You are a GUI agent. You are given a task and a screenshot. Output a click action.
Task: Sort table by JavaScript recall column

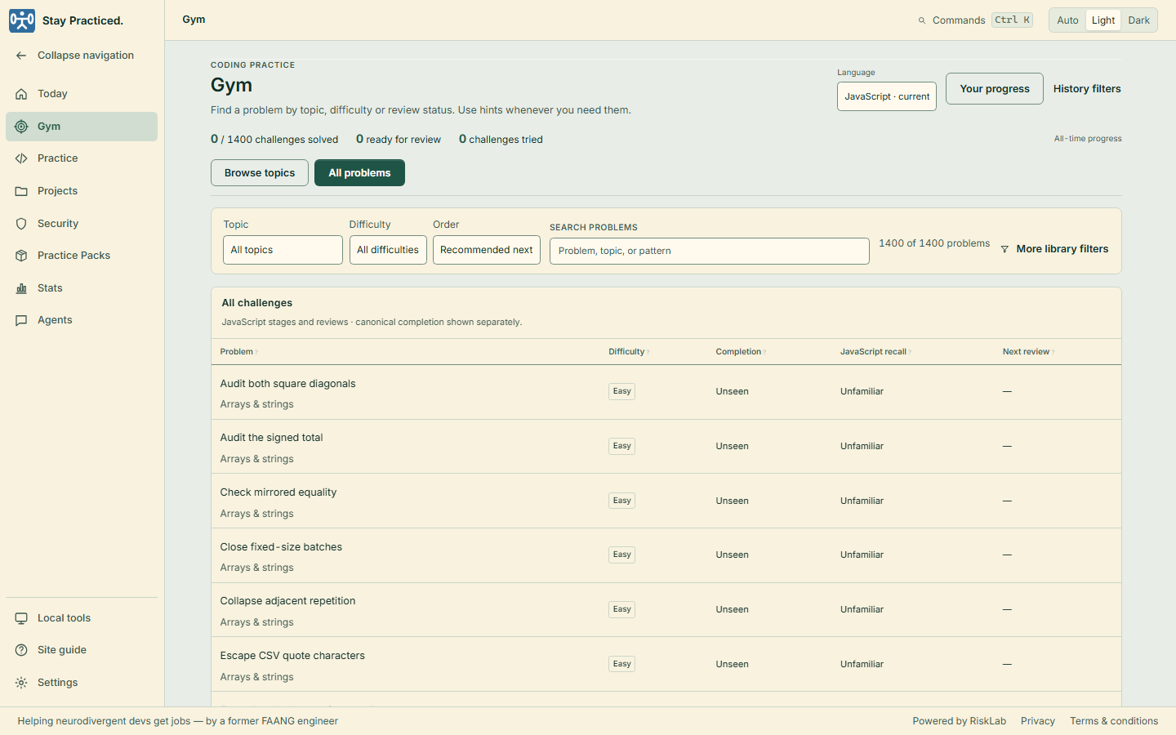pyautogui.click(x=875, y=352)
